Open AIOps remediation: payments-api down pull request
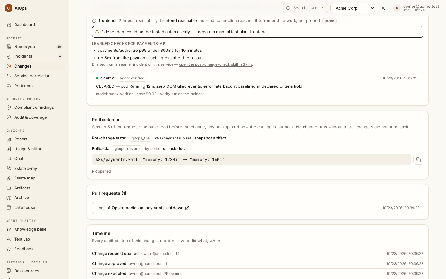The image size is (446, 279). pos(148,208)
